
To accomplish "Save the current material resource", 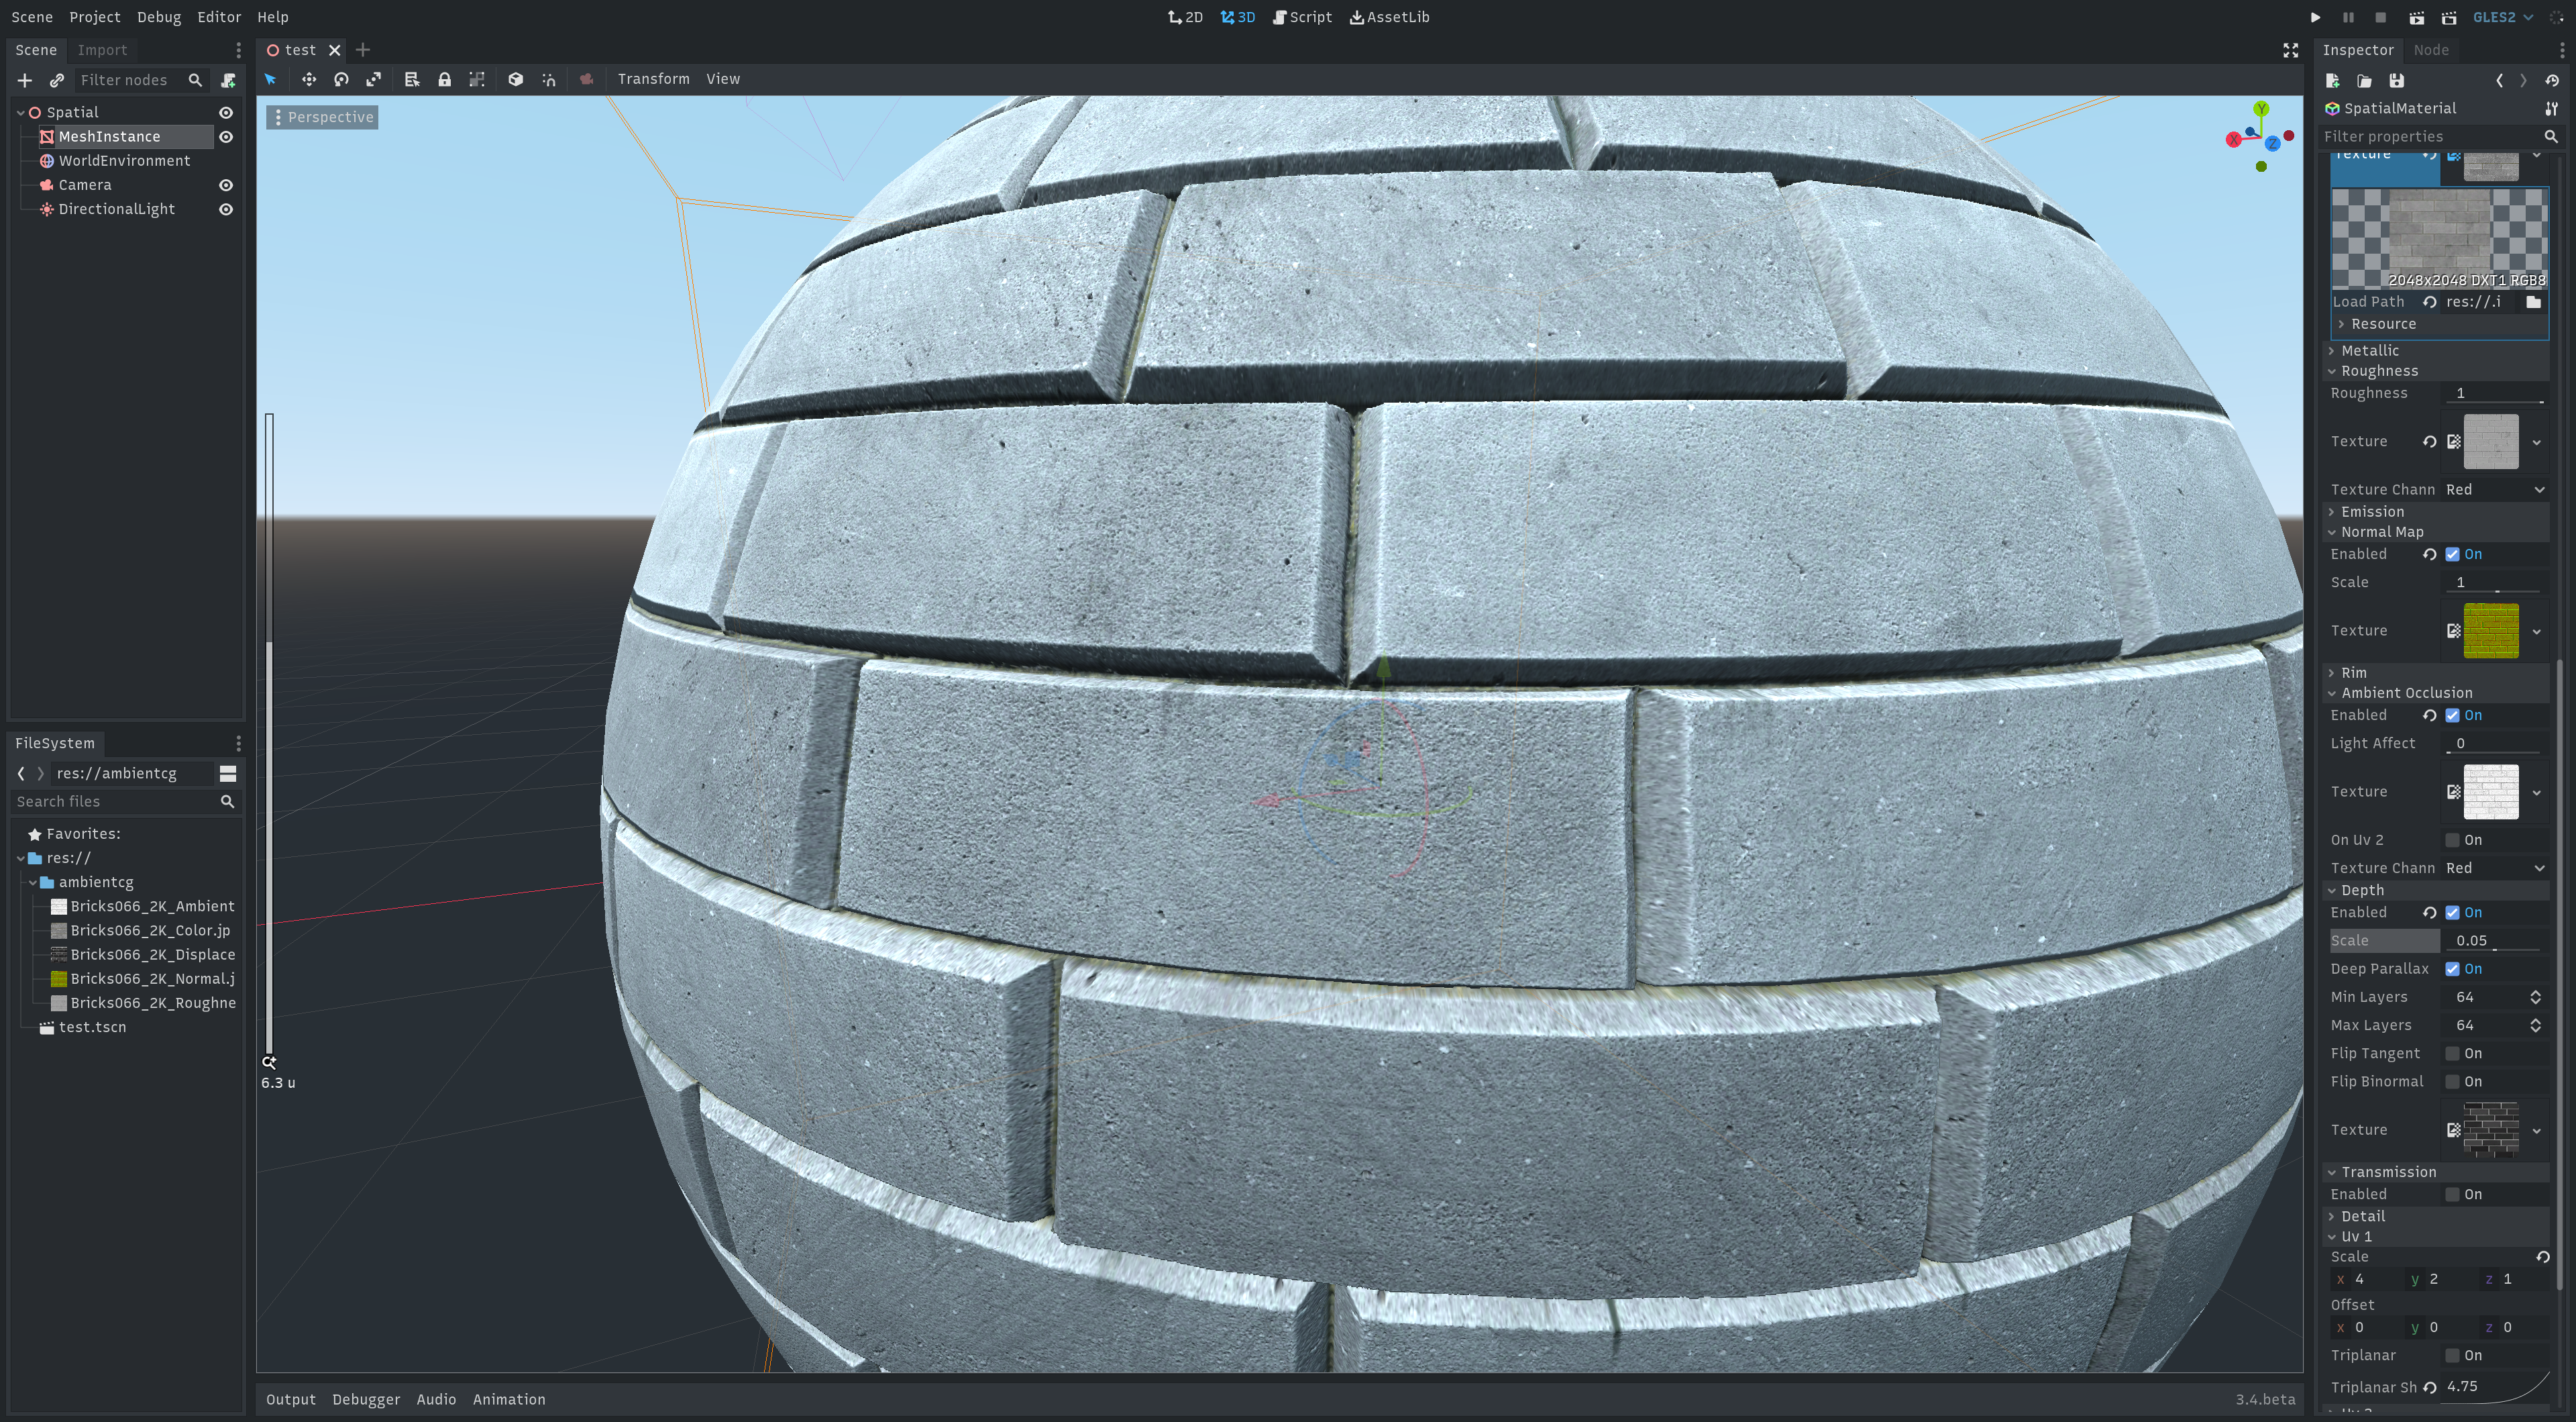I will pyautogui.click(x=2396, y=81).
